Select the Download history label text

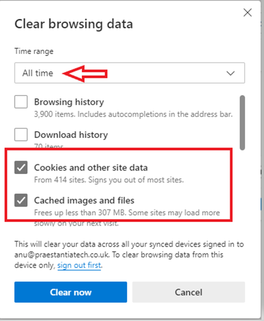coord(71,135)
